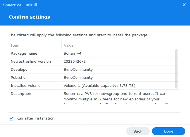The height and width of the screenshot is (137, 190).
Task: Click the 'Sonarr v4' package name value
Action: tap(72, 53)
